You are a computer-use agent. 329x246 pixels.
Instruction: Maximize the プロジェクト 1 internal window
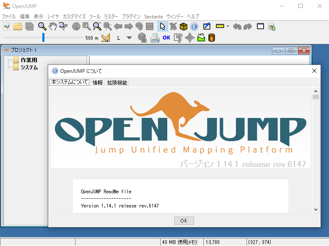tap(291, 51)
